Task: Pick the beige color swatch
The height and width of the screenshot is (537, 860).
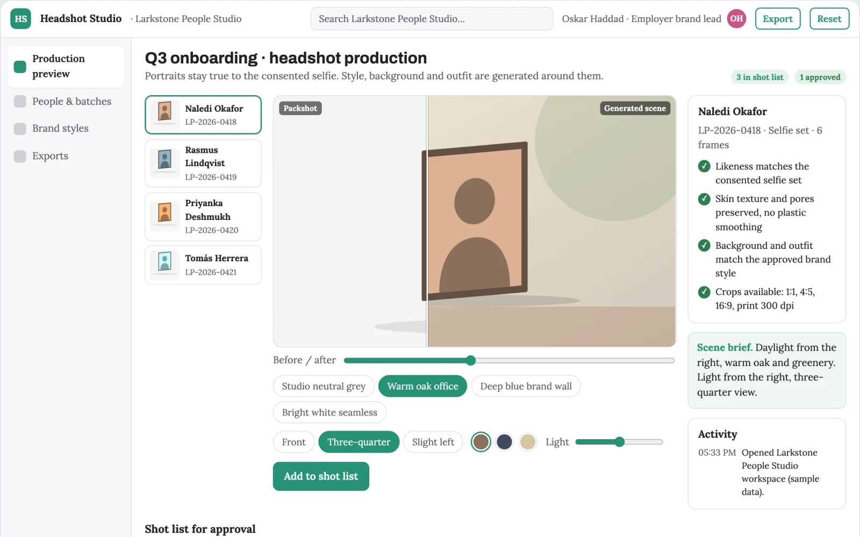Action: [528, 442]
